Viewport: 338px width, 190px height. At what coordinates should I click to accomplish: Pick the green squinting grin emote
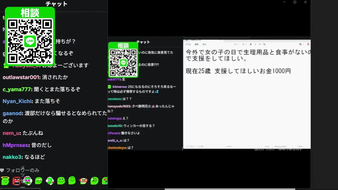click(39, 180)
